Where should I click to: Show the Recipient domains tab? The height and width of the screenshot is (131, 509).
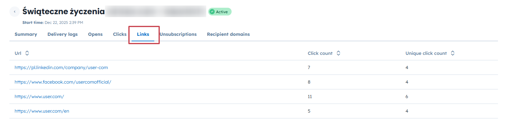click(228, 34)
